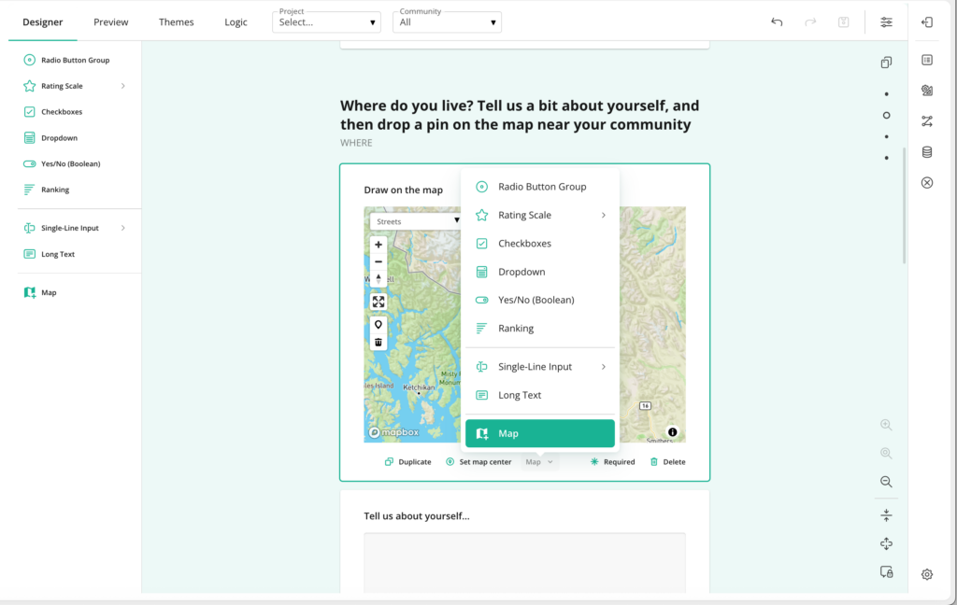This screenshot has height=605, width=957.
Task: Open the properties list icon in right rail
Action: click(927, 60)
